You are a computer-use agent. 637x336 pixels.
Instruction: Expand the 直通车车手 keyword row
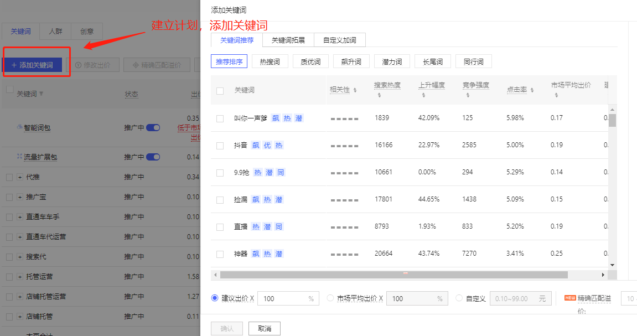click(x=19, y=217)
